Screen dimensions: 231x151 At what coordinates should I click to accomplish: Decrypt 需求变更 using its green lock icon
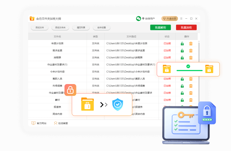click(x=182, y=51)
